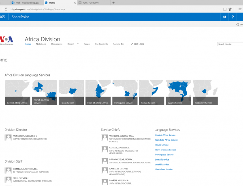Open the French to Africa Service map tile
Image resolution: width=243 pixels, height=186 pixels.
(45, 93)
